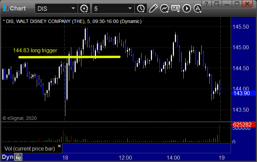Select the drawing pencil tool
The width and height of the screenshot is (257, 162).
[x=153, y=8]
